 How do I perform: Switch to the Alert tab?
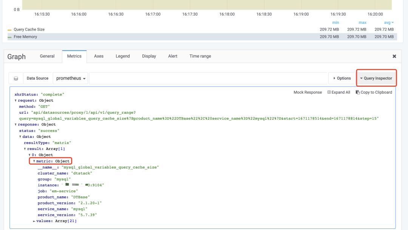pyautogui.click(x=173, y=56)
